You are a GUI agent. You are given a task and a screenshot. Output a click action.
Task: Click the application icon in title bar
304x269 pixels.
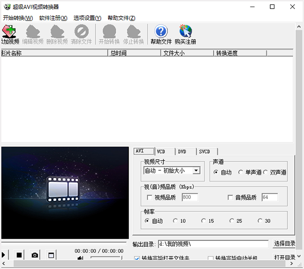pyautogui.click(x=7, y=7)
